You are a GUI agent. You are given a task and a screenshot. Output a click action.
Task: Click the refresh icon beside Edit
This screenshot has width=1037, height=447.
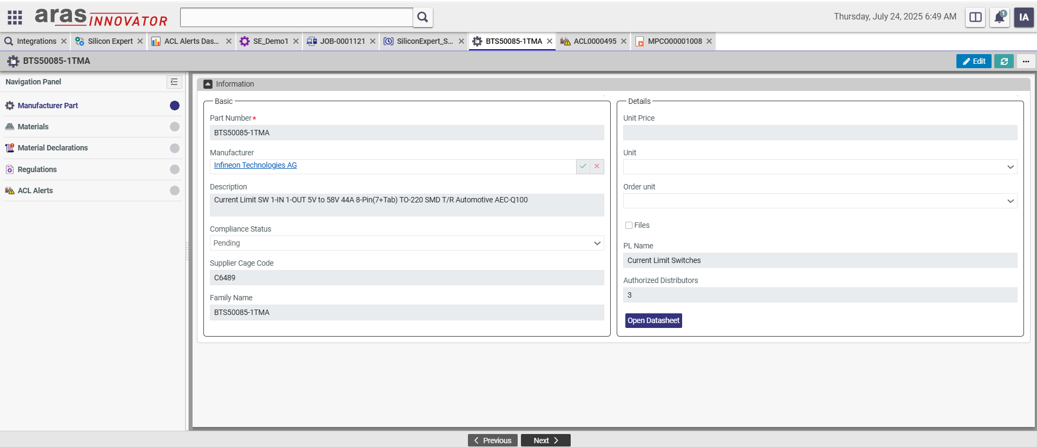[1004, 61]
